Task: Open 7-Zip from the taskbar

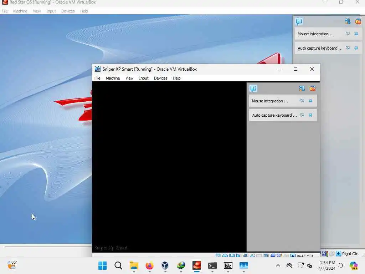Action: [228, 265]
